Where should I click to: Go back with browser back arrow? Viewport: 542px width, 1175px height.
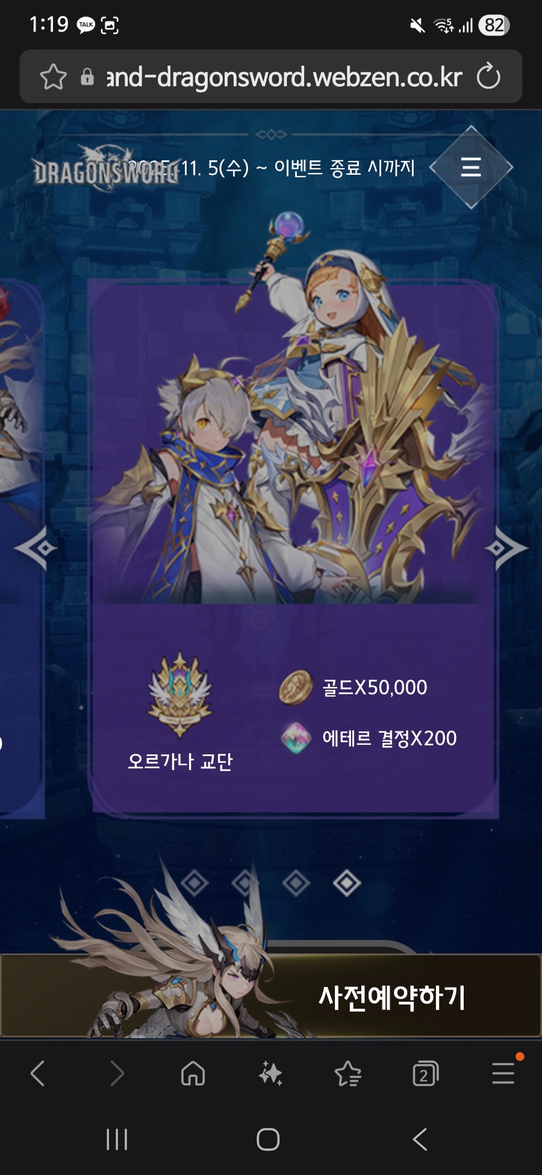tap(37, 1073)
